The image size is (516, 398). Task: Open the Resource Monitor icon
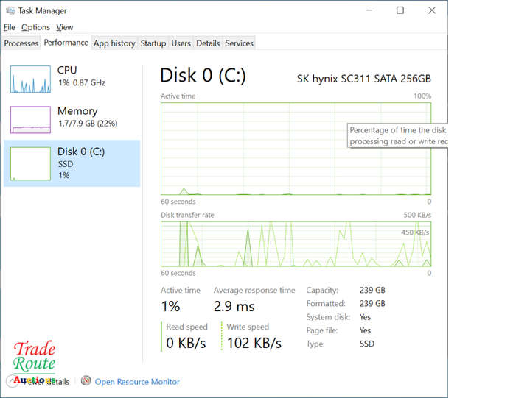point(86,380)
